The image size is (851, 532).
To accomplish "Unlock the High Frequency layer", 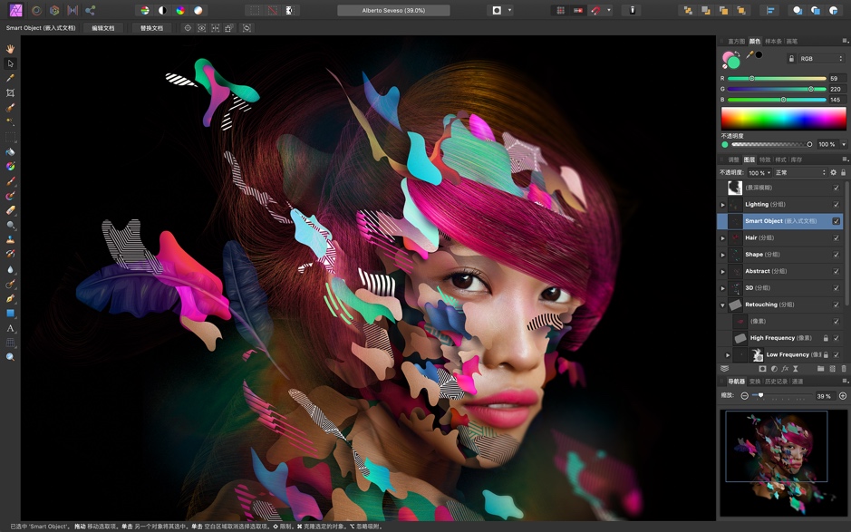I will pyautogui.click(x=826, y=338).
